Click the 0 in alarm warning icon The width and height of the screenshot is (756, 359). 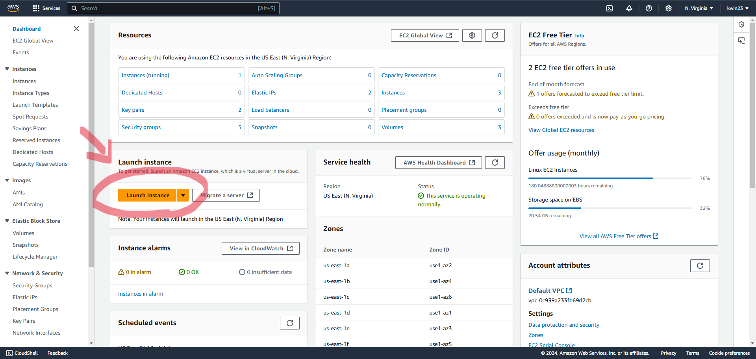[x=121, y=272]
